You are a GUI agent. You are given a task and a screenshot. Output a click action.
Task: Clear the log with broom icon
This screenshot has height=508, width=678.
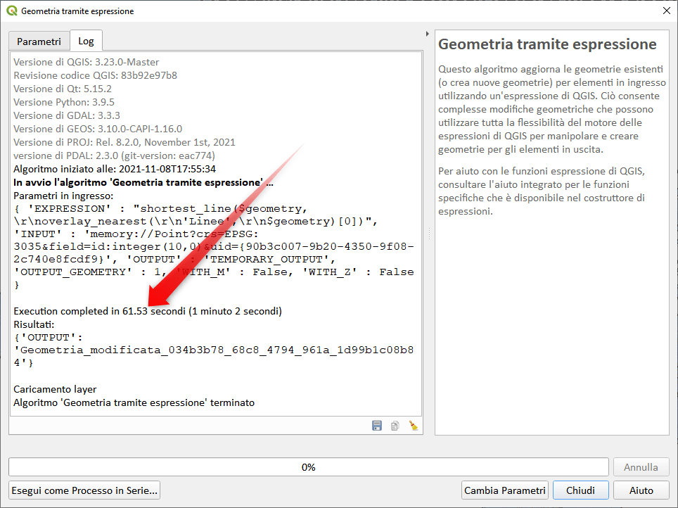(x=414, y=425)
